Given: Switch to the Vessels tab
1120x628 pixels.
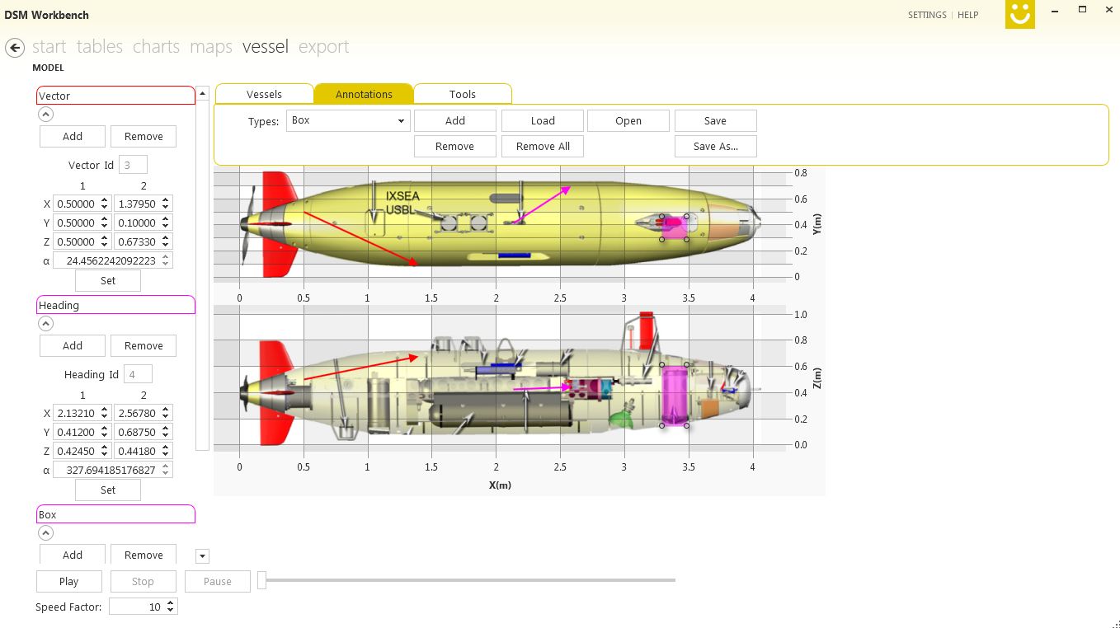Looking at the screenshot, I should 264,94.
